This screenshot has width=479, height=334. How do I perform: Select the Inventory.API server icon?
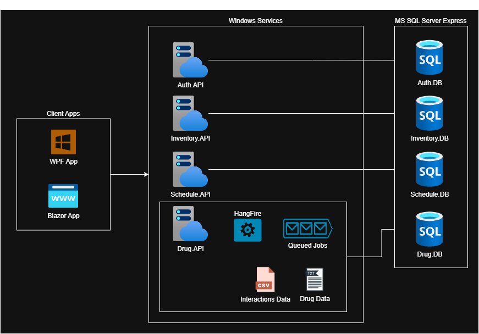[x=190, y=114]
